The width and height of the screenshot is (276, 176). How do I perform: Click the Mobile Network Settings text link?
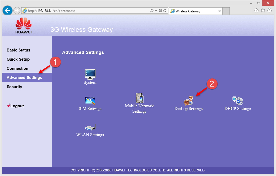click(139, 109)
